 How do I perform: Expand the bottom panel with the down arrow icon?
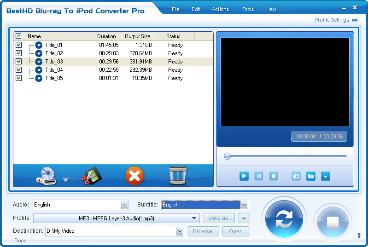(359, 236)
